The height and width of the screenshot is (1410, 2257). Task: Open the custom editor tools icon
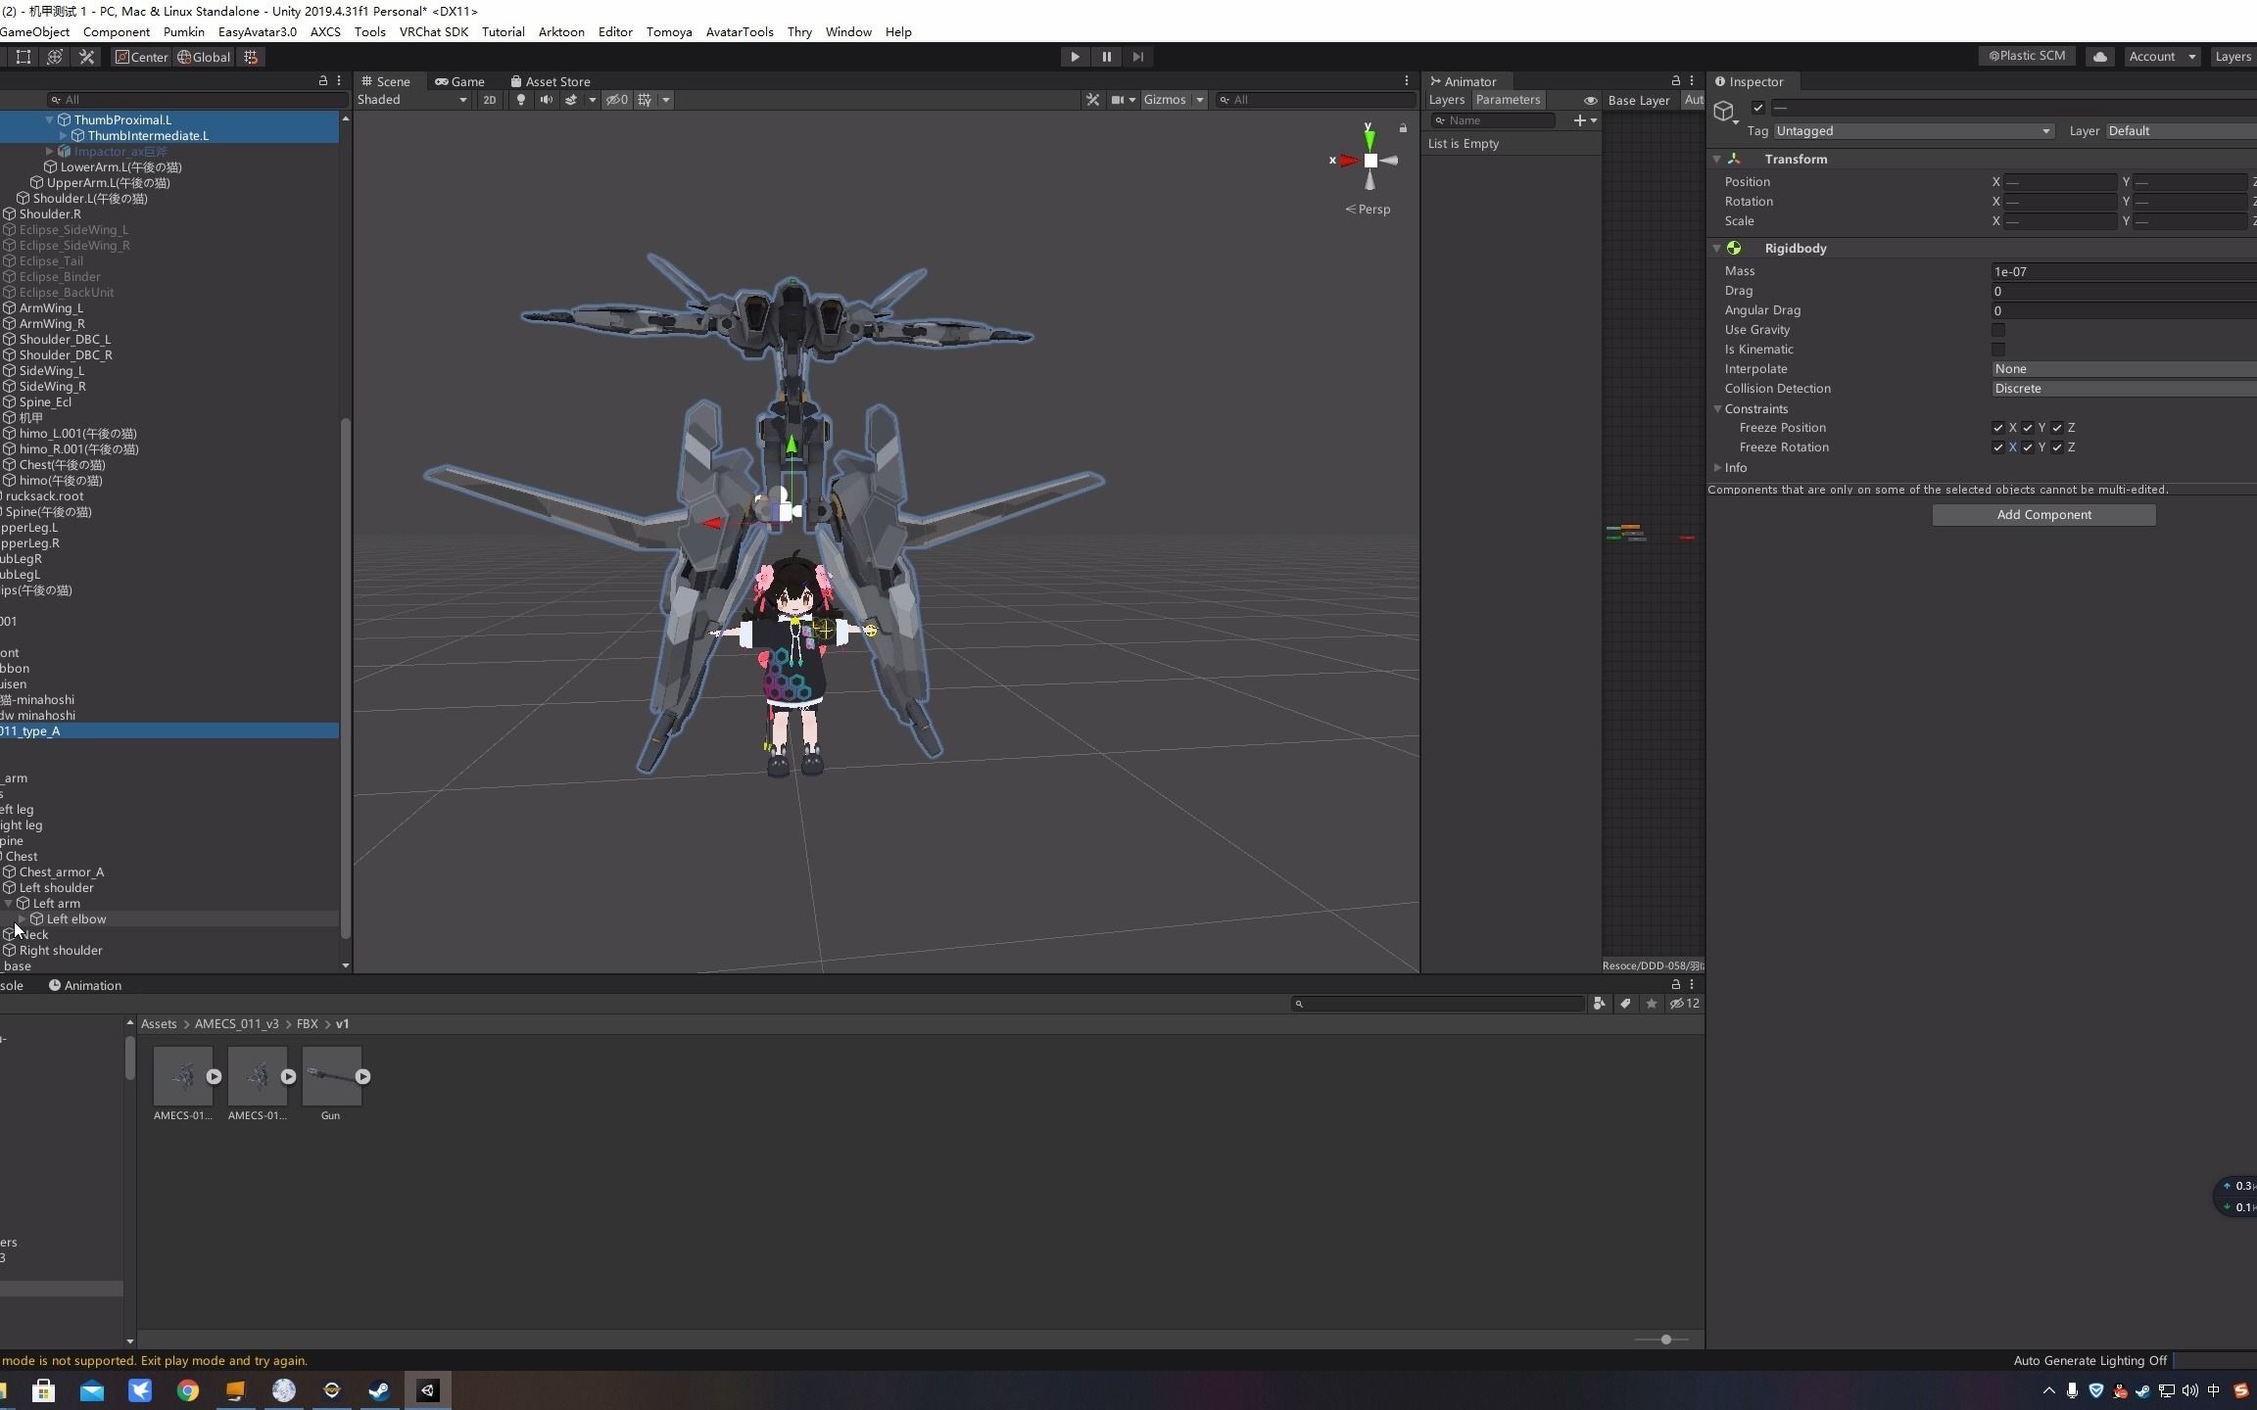pyautogui.click(x=87, y=57)
